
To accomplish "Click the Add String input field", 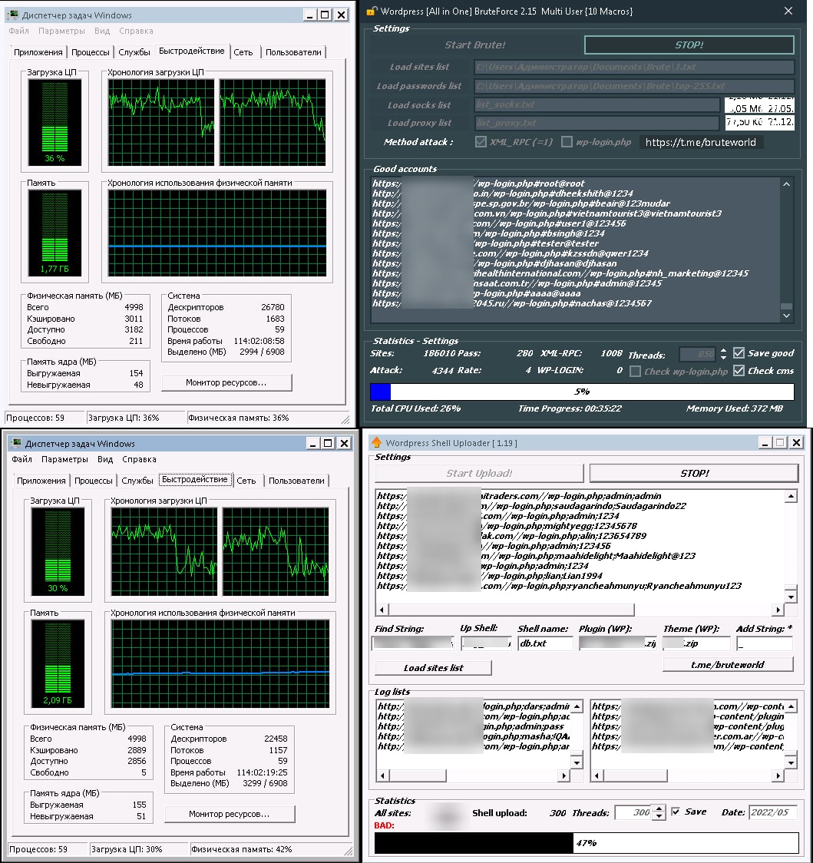I will coord(765,643).
